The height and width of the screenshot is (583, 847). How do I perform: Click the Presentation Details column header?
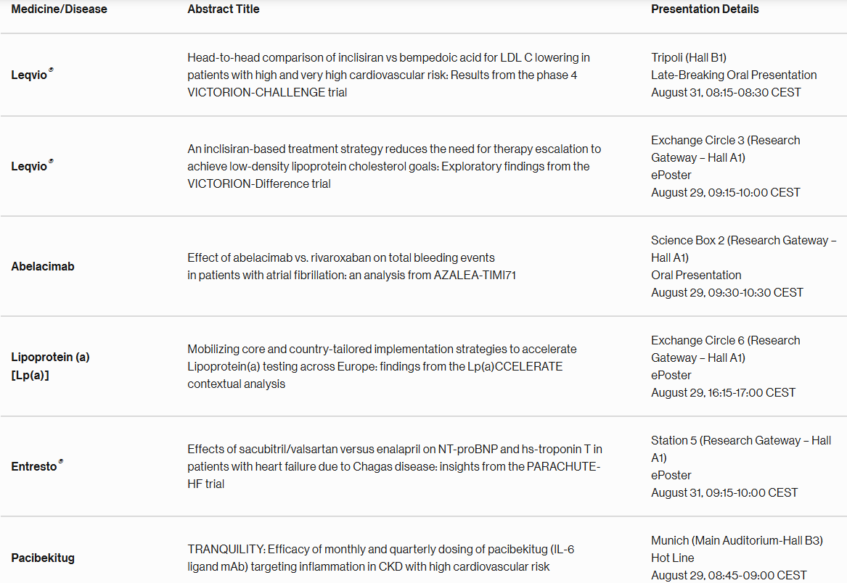705,9
